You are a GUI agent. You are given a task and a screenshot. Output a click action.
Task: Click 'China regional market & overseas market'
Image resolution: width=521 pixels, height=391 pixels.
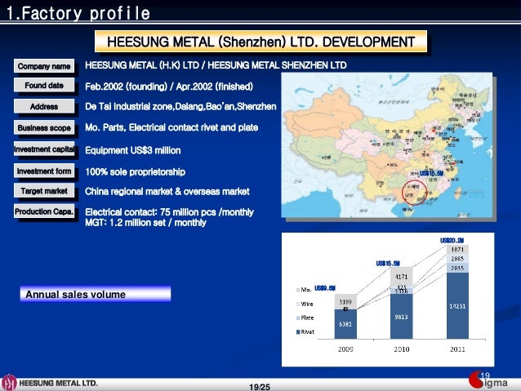click(167, 191)
